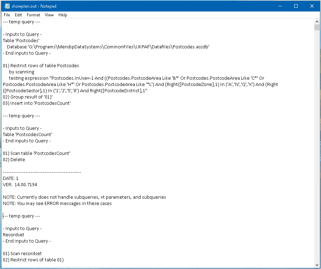
Task: Open the File menu
Action: [x=7, y=15]
